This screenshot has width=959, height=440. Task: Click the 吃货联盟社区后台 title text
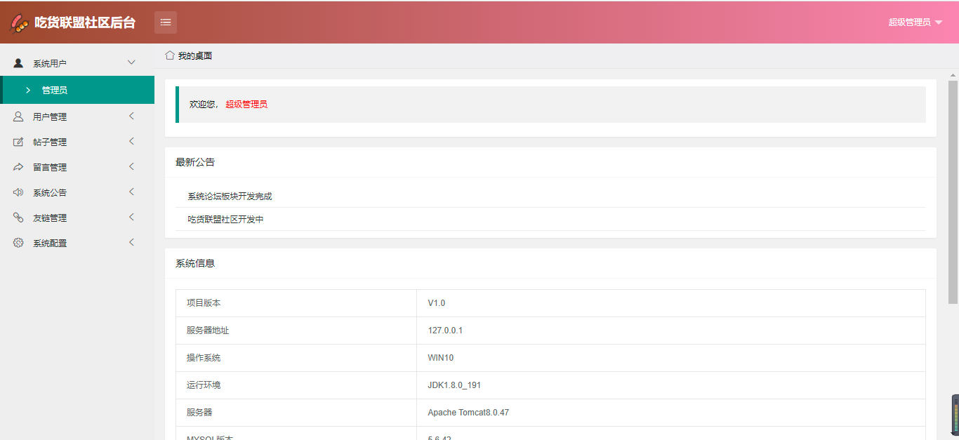tap(85, 22)
